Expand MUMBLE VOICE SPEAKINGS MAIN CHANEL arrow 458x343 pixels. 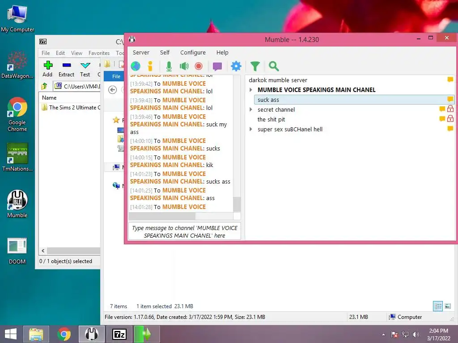coord(251,90)
